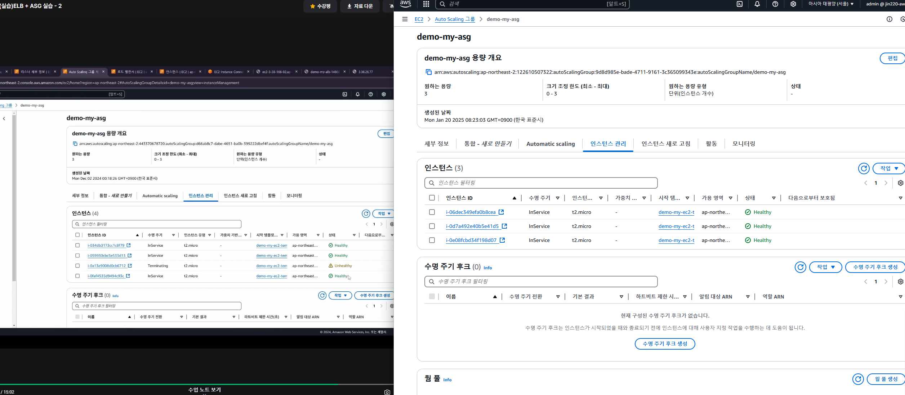The height and width of the screenshot is (395, 905).
Task: Click bell icon in the video's AWS header
Action: coord(358,94)
